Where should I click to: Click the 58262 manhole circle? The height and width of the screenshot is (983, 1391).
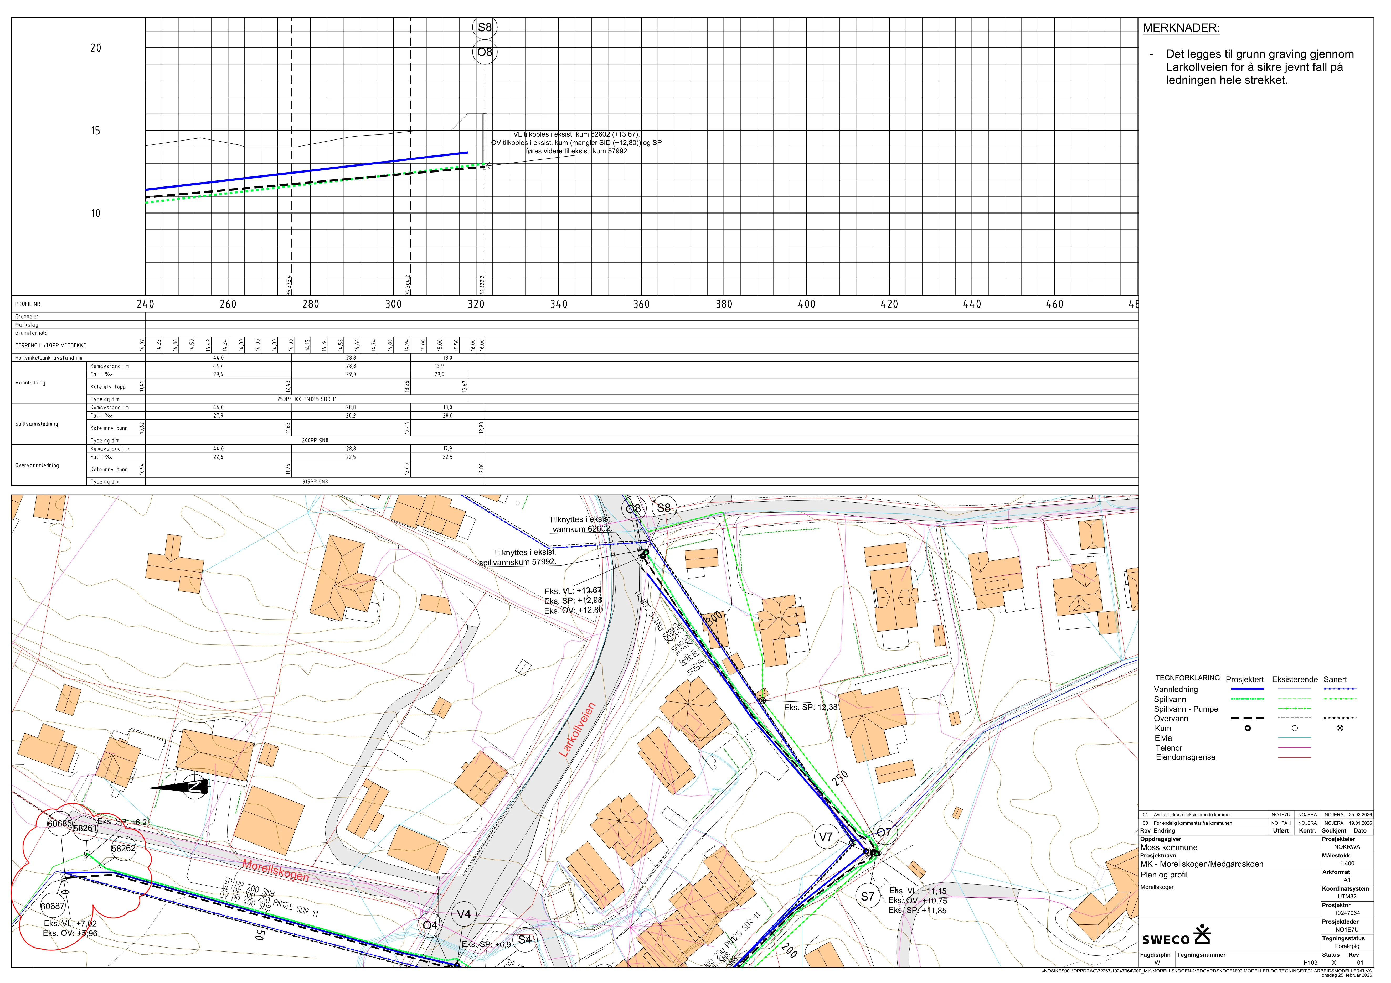[x=123, y=849]
